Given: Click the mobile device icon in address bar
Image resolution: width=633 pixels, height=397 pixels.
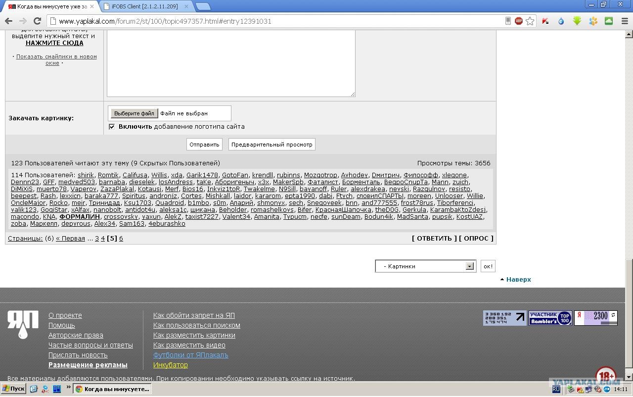Looking at the screenshot, I should [508, 21].
